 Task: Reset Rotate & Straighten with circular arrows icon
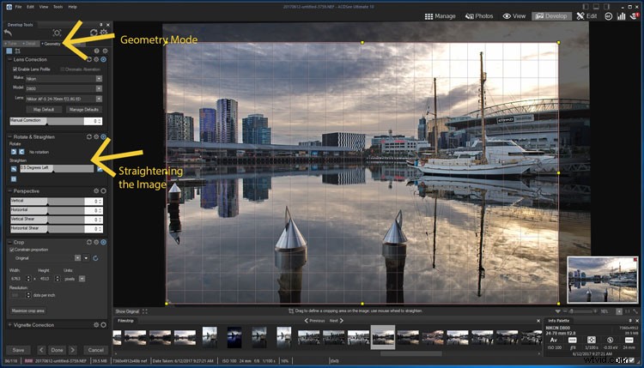click(x=89, y=136)
